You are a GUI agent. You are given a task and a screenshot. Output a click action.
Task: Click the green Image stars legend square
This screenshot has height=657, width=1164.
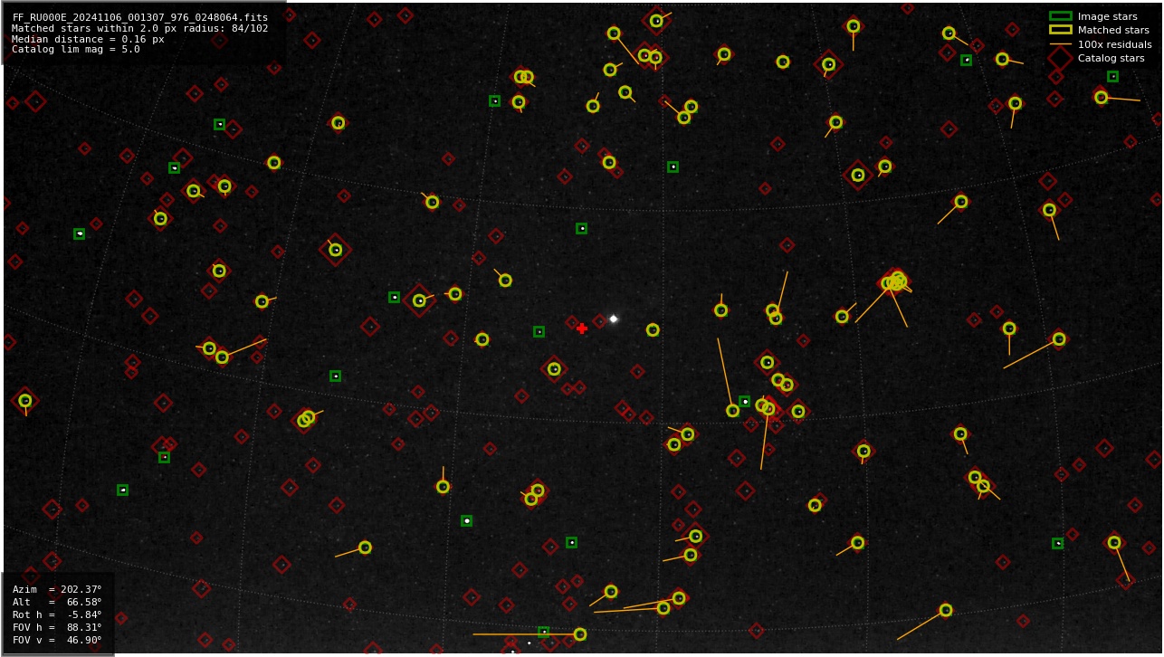(1060, 16)
